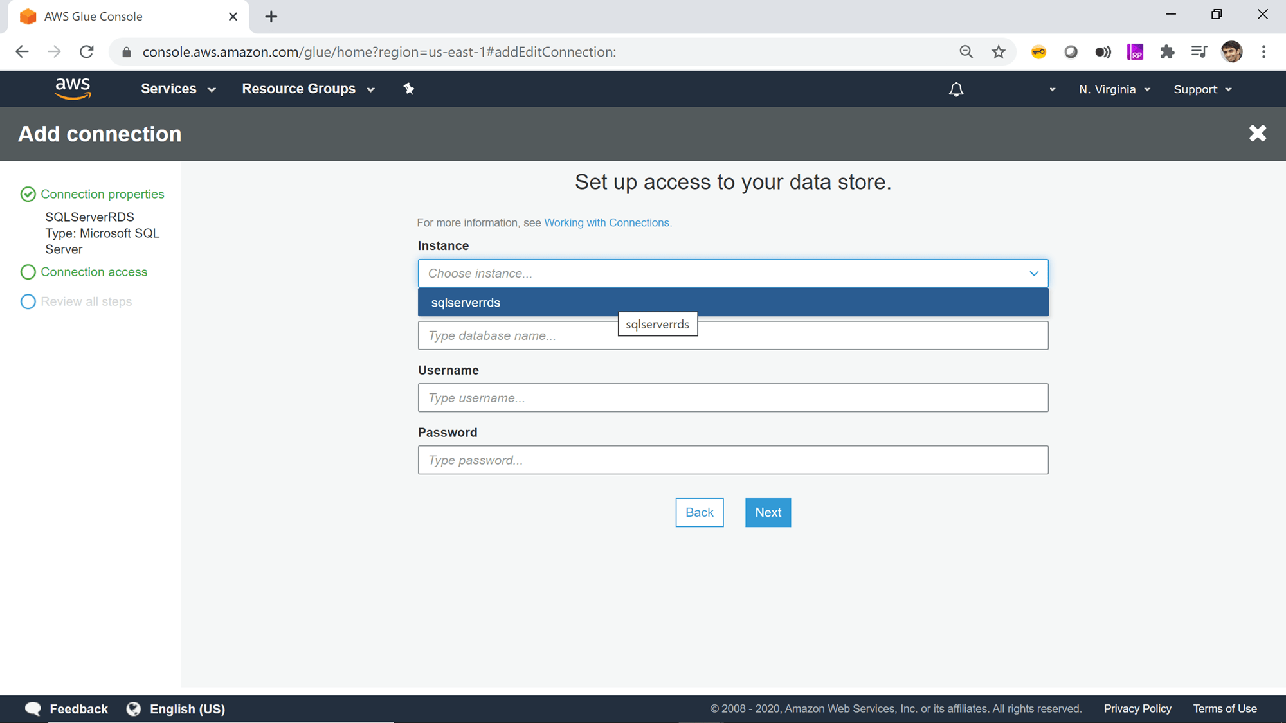Open the Feedback chat icon
This screenshot has height=723, width=1286.
(x=32, y=708)
